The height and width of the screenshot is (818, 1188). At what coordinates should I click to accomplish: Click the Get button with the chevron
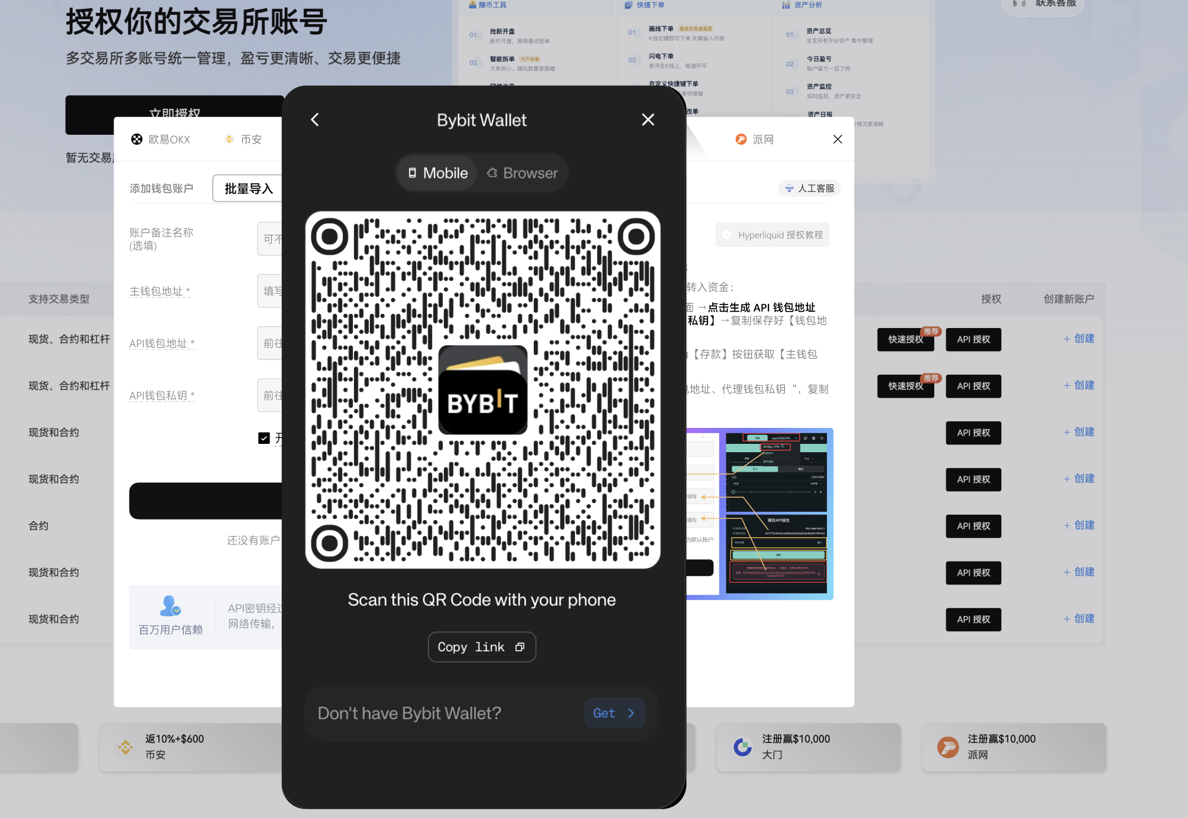click(614, 713)
